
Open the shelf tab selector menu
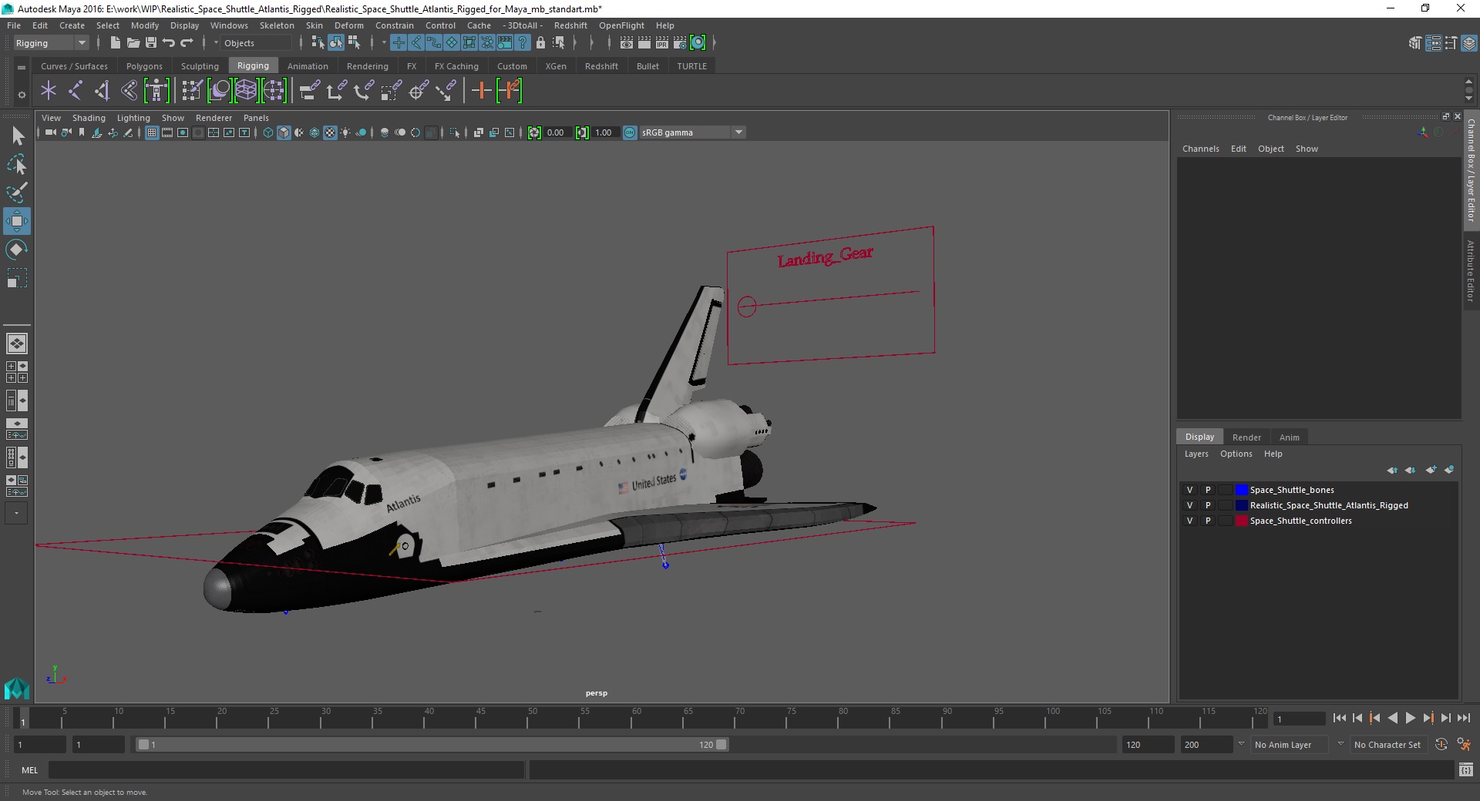[x=22, y=67]
